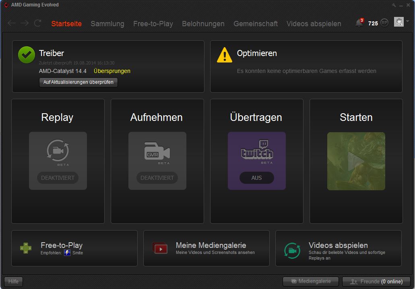The width and height of the screenshot is (415, 289).
Task: Toggle the Aufnehmen DEAKTIVIERT switch
Action: 157,178
